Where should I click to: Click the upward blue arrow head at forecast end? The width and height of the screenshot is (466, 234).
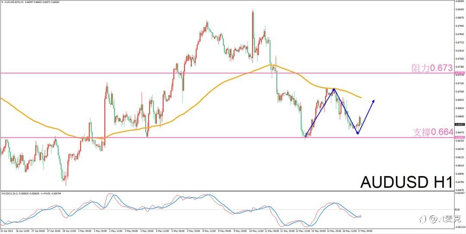[373, 101]
